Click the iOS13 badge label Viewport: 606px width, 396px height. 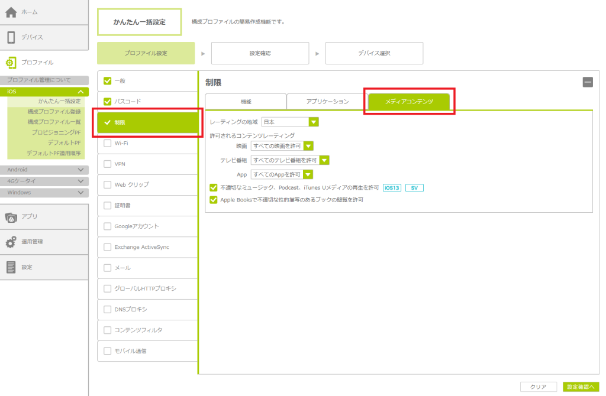pos(392,188)
